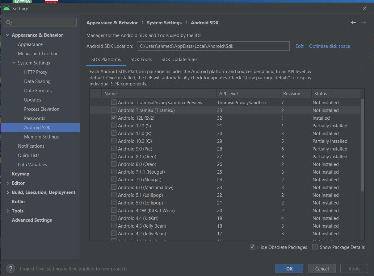The width and height of the screenshot is (374, 276).
Task: Click the Cancel button
Action: click(x=322, y=269)
